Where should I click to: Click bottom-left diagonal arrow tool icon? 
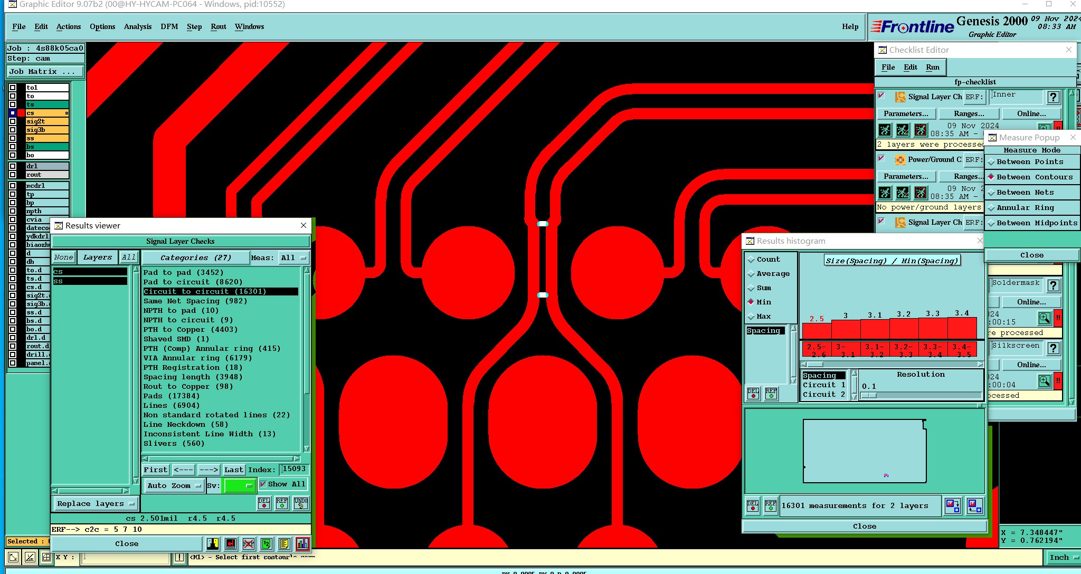[x=13, y=557]
